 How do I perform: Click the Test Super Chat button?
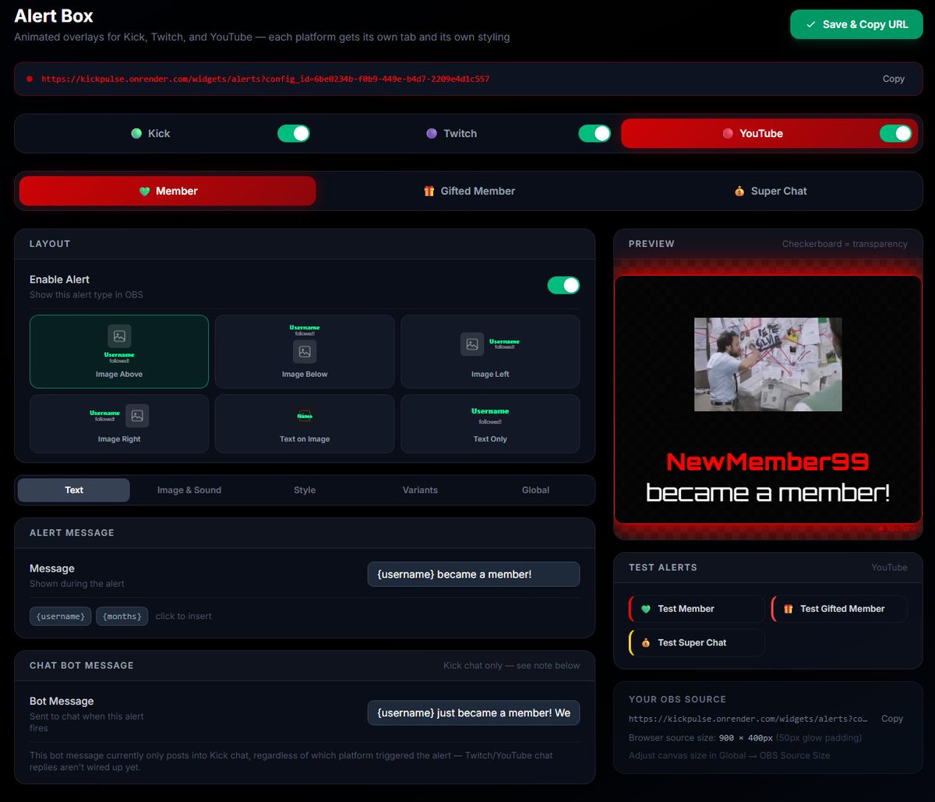[x=697, y=642]
